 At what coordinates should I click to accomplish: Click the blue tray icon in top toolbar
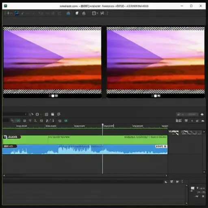(68, 13)
